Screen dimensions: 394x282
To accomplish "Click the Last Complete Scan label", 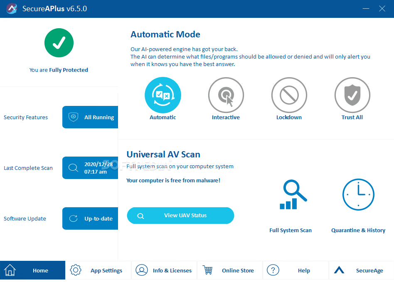I will [28, 168].
